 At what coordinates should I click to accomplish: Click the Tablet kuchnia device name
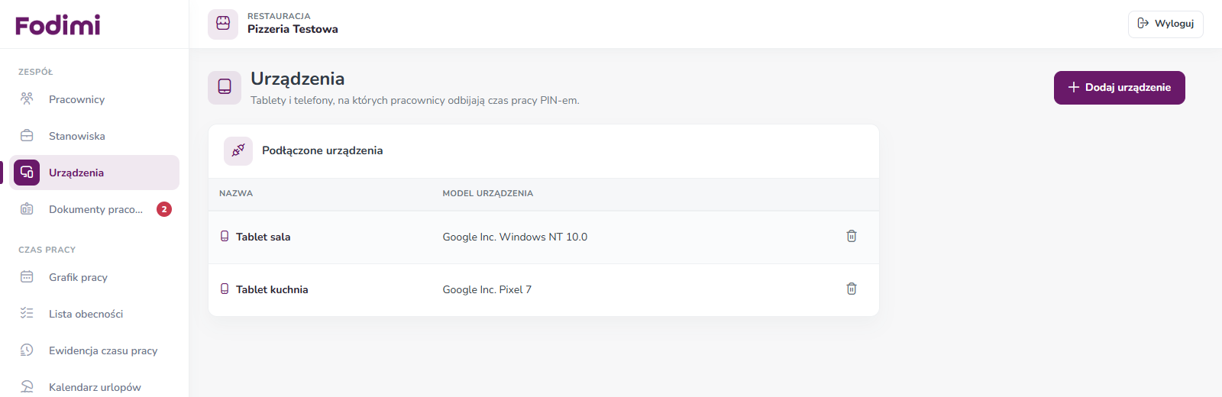(x=272, y=289)
